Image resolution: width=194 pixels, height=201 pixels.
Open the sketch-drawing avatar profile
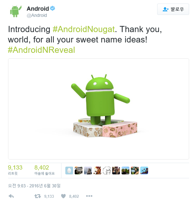107,171
